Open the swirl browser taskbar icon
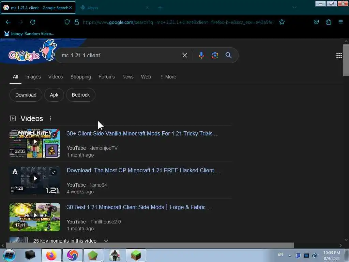The width and height of the screenshot is (349, 262). (73, 255)
